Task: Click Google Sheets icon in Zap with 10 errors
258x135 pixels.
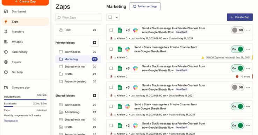Action: click(120, 68)
